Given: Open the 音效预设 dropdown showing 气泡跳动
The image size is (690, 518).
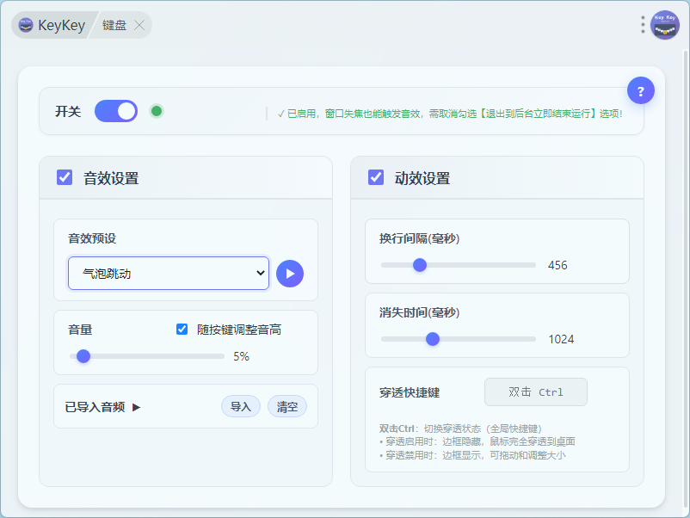Looking at the screenshot, I should point(169,274).
